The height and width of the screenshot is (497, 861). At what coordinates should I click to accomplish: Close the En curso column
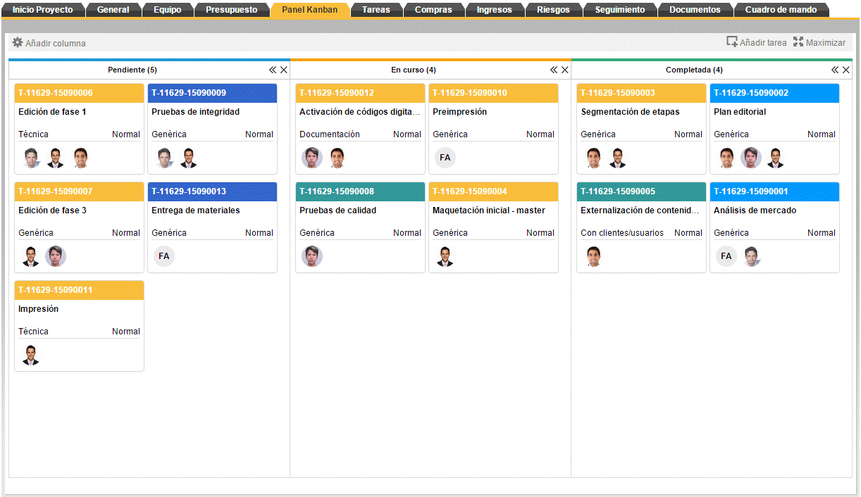565,70
